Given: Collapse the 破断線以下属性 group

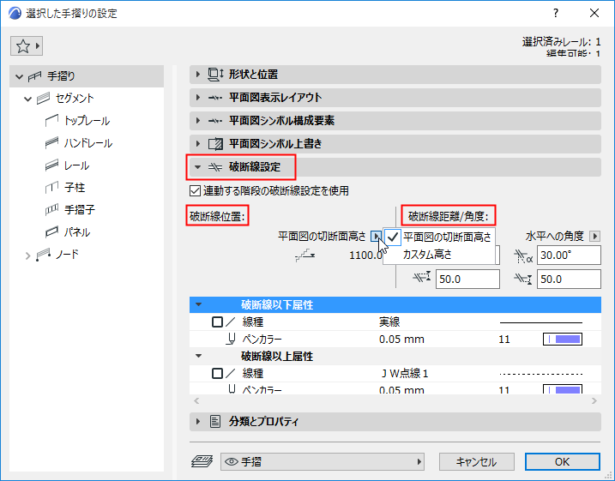Looking at the screenshot, I should coord(199,304).
